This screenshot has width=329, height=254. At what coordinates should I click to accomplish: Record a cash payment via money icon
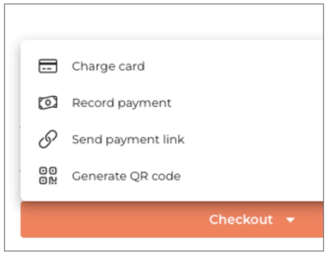coord(48,103)
